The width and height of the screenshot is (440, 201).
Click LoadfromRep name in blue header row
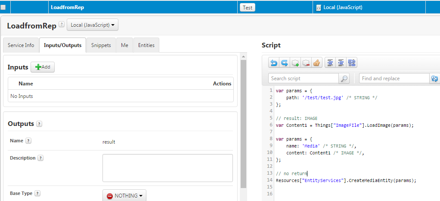67,8
